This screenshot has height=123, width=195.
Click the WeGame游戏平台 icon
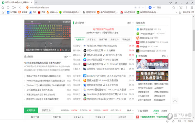[x=138, y=51]
